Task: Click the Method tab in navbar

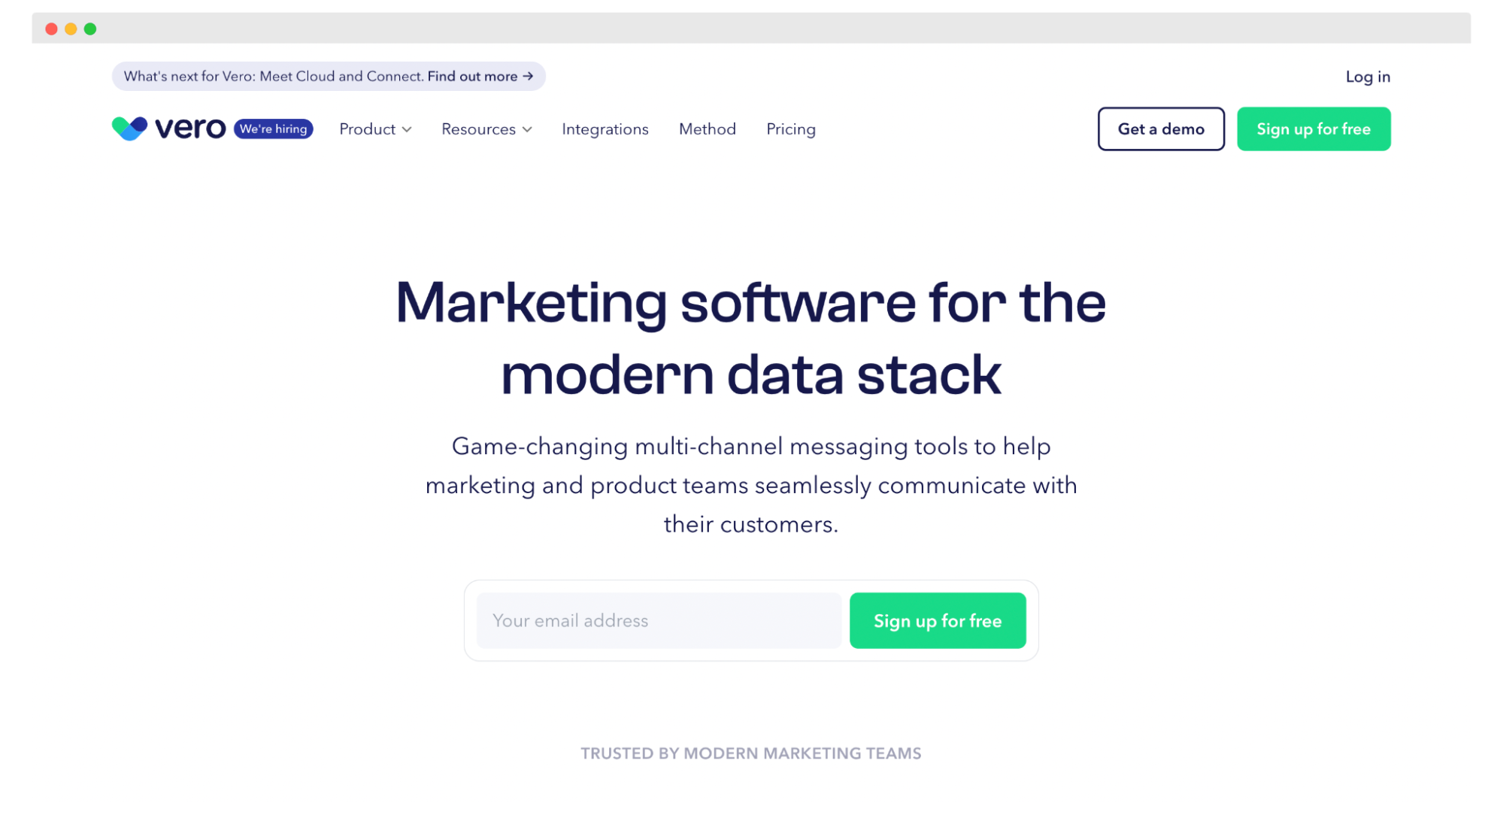Action: 708,129
